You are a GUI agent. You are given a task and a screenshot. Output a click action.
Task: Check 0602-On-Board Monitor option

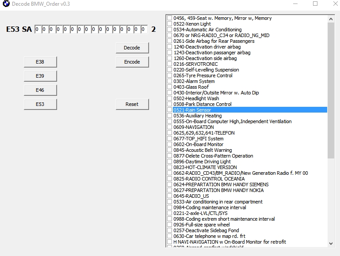(170, 144)
